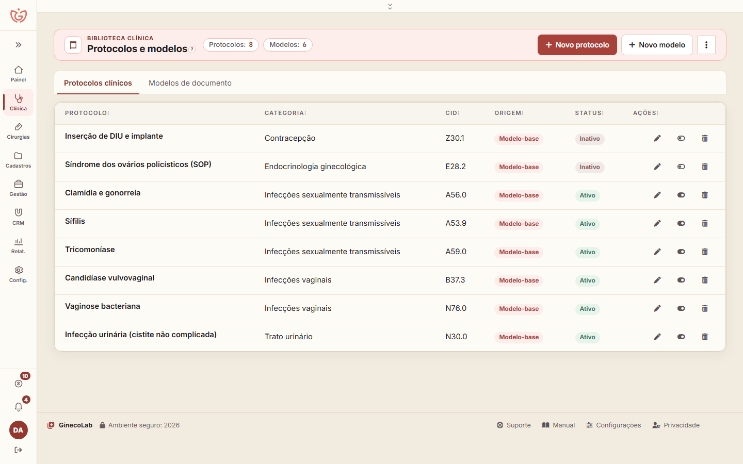Viewport: 743px width, 464px height.
Task: Delete the Clamídia e gonorreia protocol
Action: click(x=705, y=195)
